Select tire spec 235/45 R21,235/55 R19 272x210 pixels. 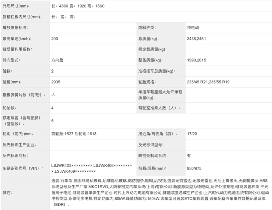point(208,82)
